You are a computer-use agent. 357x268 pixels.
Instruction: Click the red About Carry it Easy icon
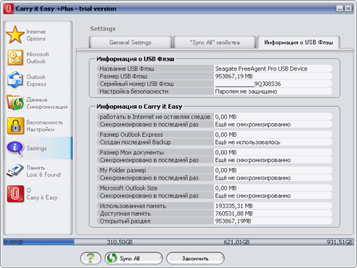[x=15, y=194]
